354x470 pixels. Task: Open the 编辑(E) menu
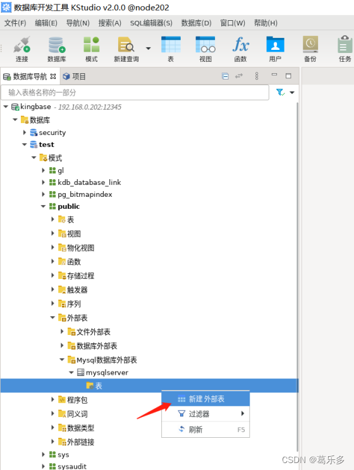pyautogui.click(x=46, y=23)
